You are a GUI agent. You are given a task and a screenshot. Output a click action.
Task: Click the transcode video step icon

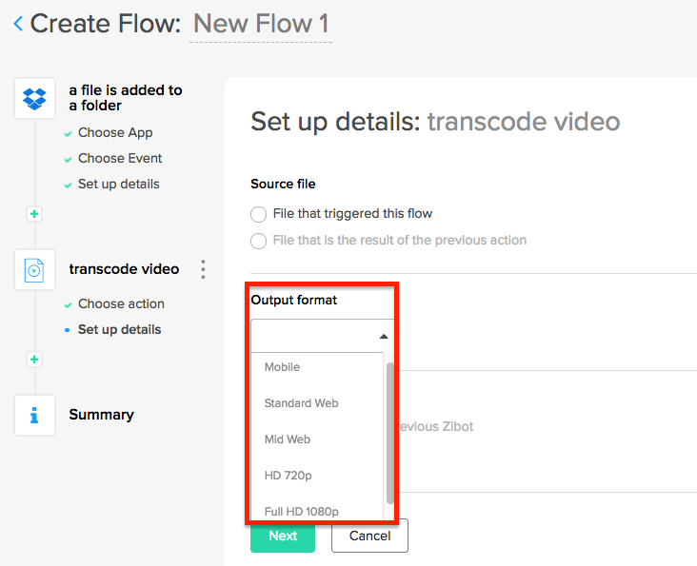(x=34, y=270)
